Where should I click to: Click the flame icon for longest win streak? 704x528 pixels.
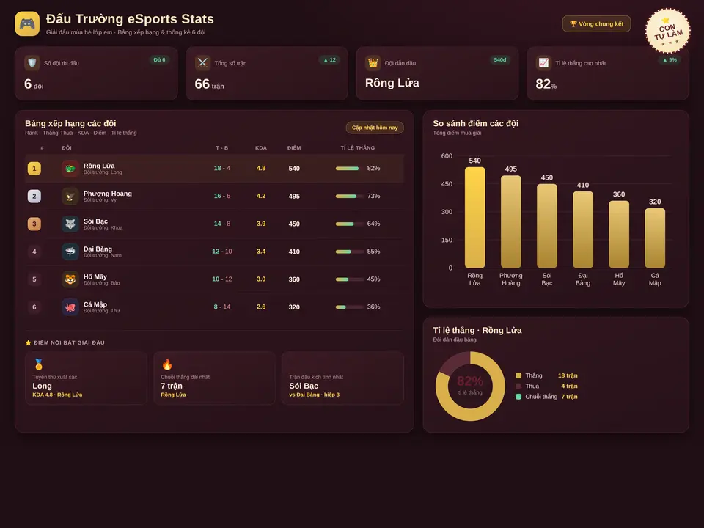[167, 364]
